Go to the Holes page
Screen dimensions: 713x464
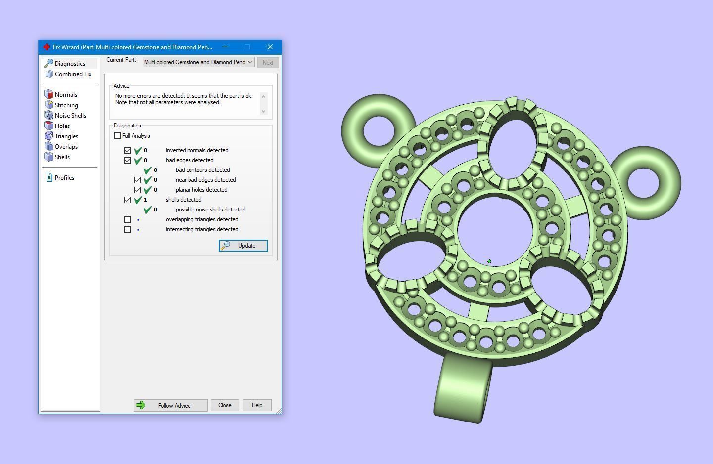click(62, 126)
